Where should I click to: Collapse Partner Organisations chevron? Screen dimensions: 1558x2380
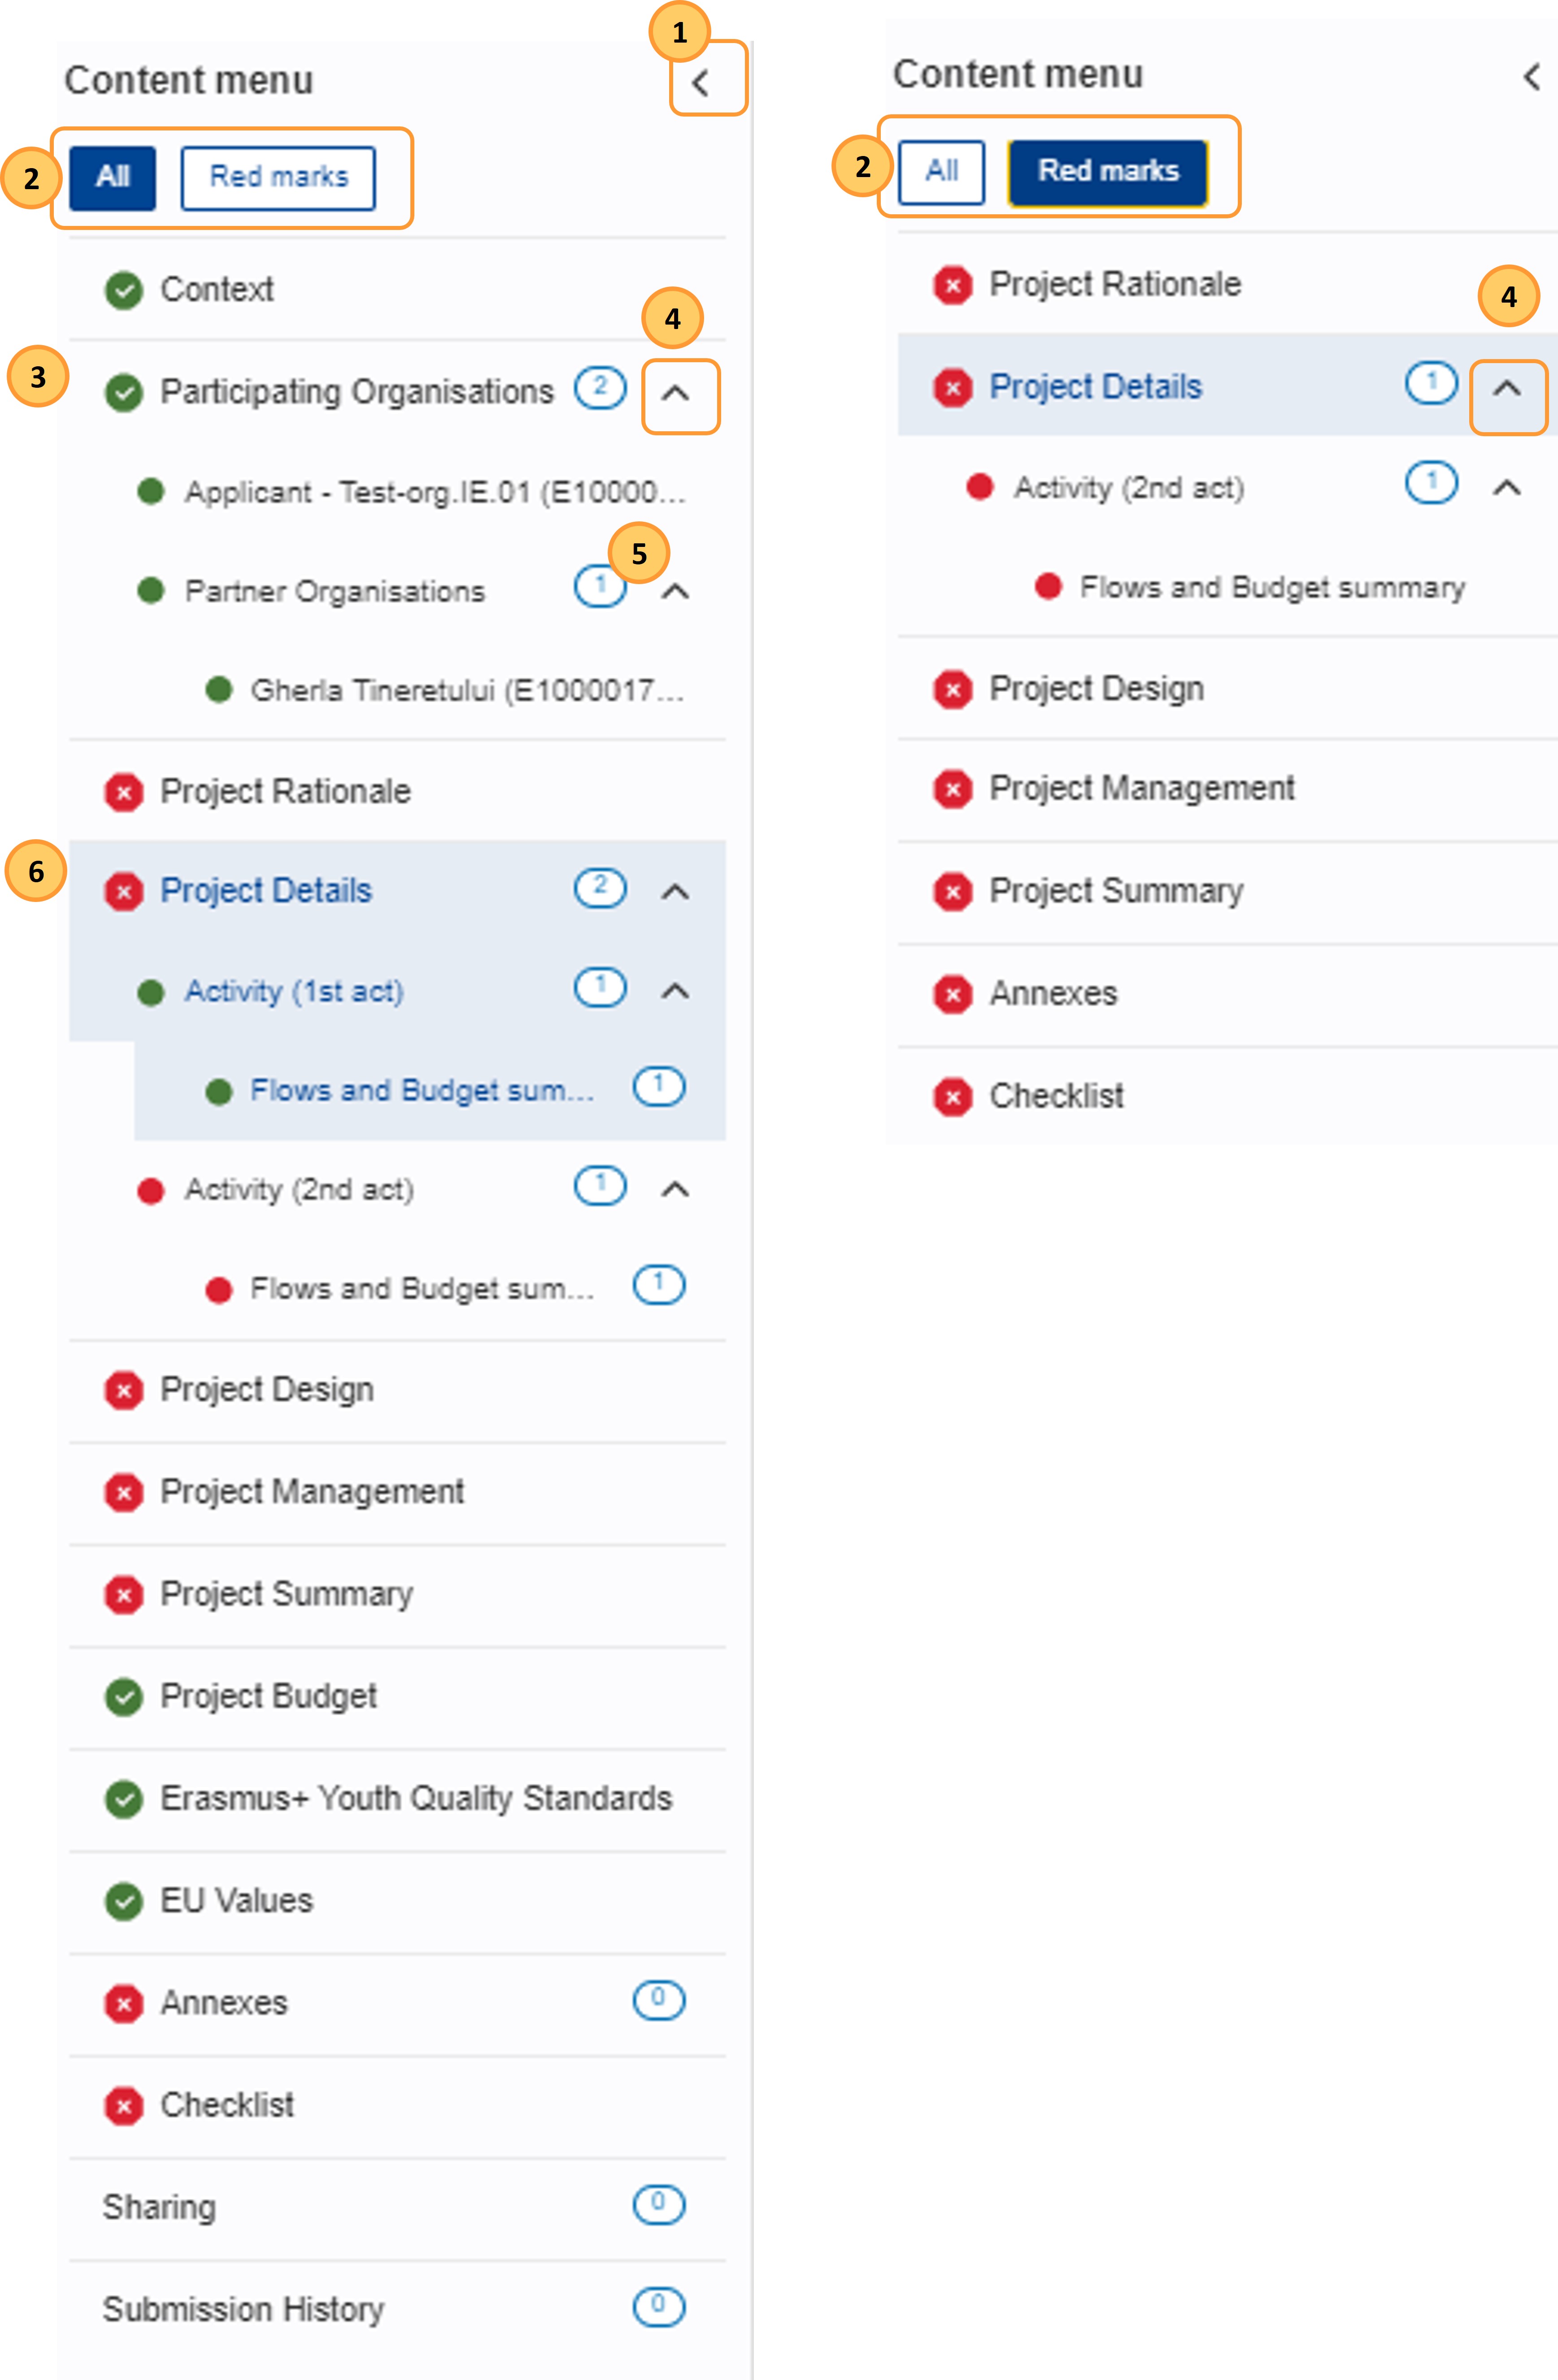pyautogui.click(x=676, y=591)
